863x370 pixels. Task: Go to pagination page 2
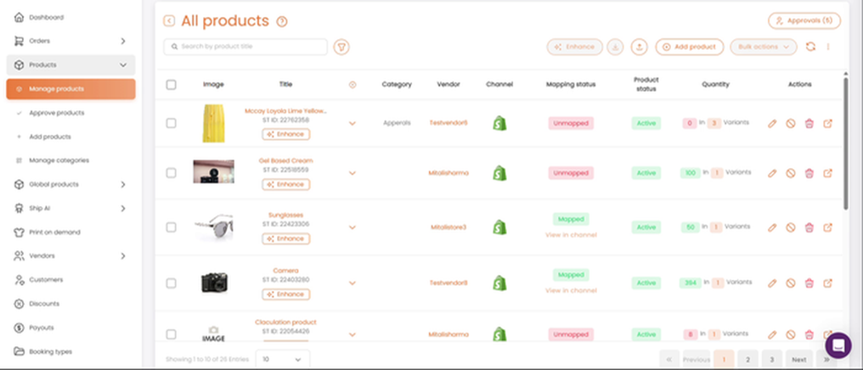tap(747, 360)
